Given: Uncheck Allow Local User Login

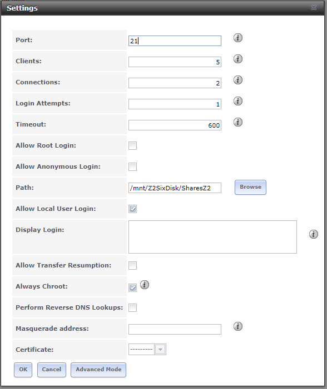Looking at the screenshot, I should tap(132, 209).
